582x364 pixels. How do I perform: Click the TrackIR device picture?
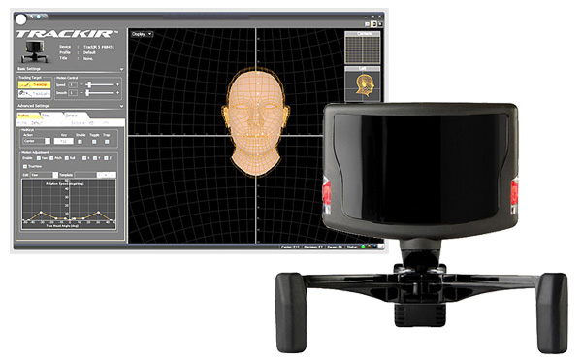click(34, 51)
